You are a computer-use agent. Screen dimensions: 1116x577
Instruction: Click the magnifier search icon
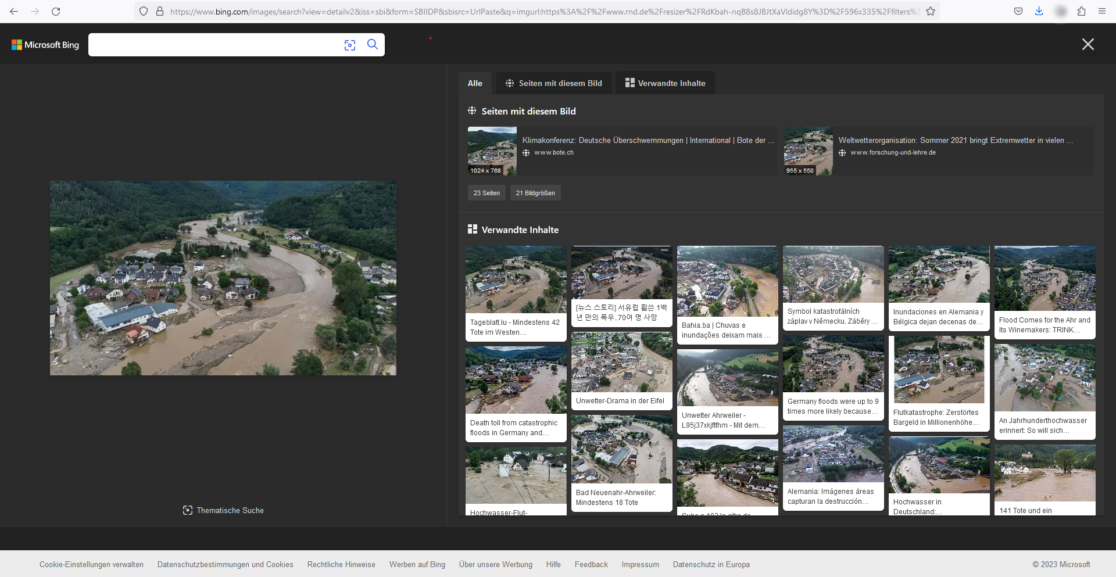pyautogui.click(x=373, y=45)
